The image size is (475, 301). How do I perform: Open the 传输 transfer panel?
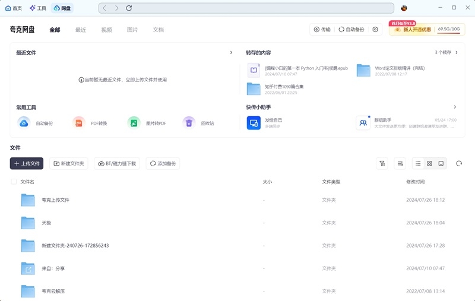322,29
